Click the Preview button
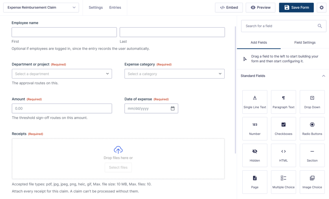 point(260,8)
